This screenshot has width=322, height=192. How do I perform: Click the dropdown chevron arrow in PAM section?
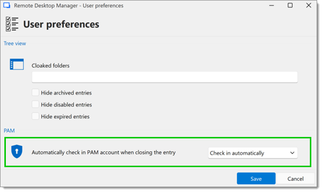pos(292,153)
